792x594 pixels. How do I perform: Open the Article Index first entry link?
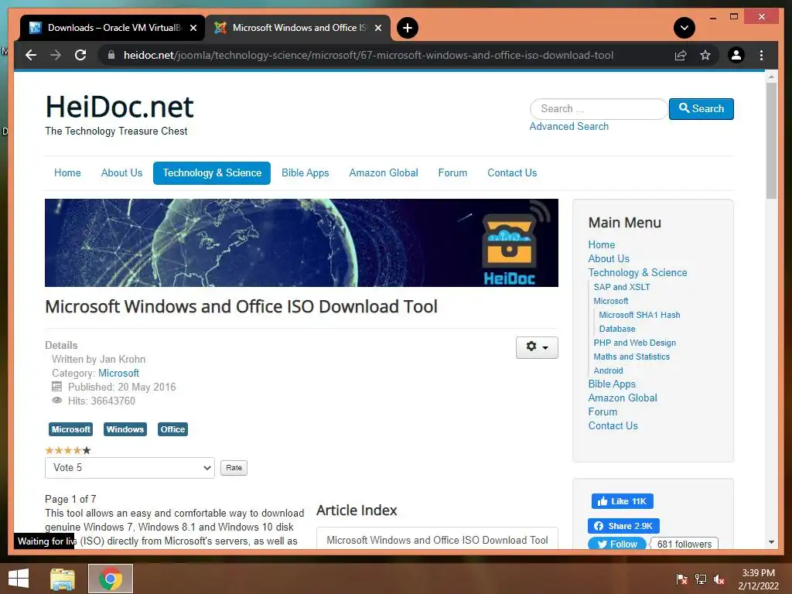click(437, 540)
